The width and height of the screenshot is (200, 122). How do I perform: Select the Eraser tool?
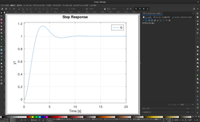[1, 70]
